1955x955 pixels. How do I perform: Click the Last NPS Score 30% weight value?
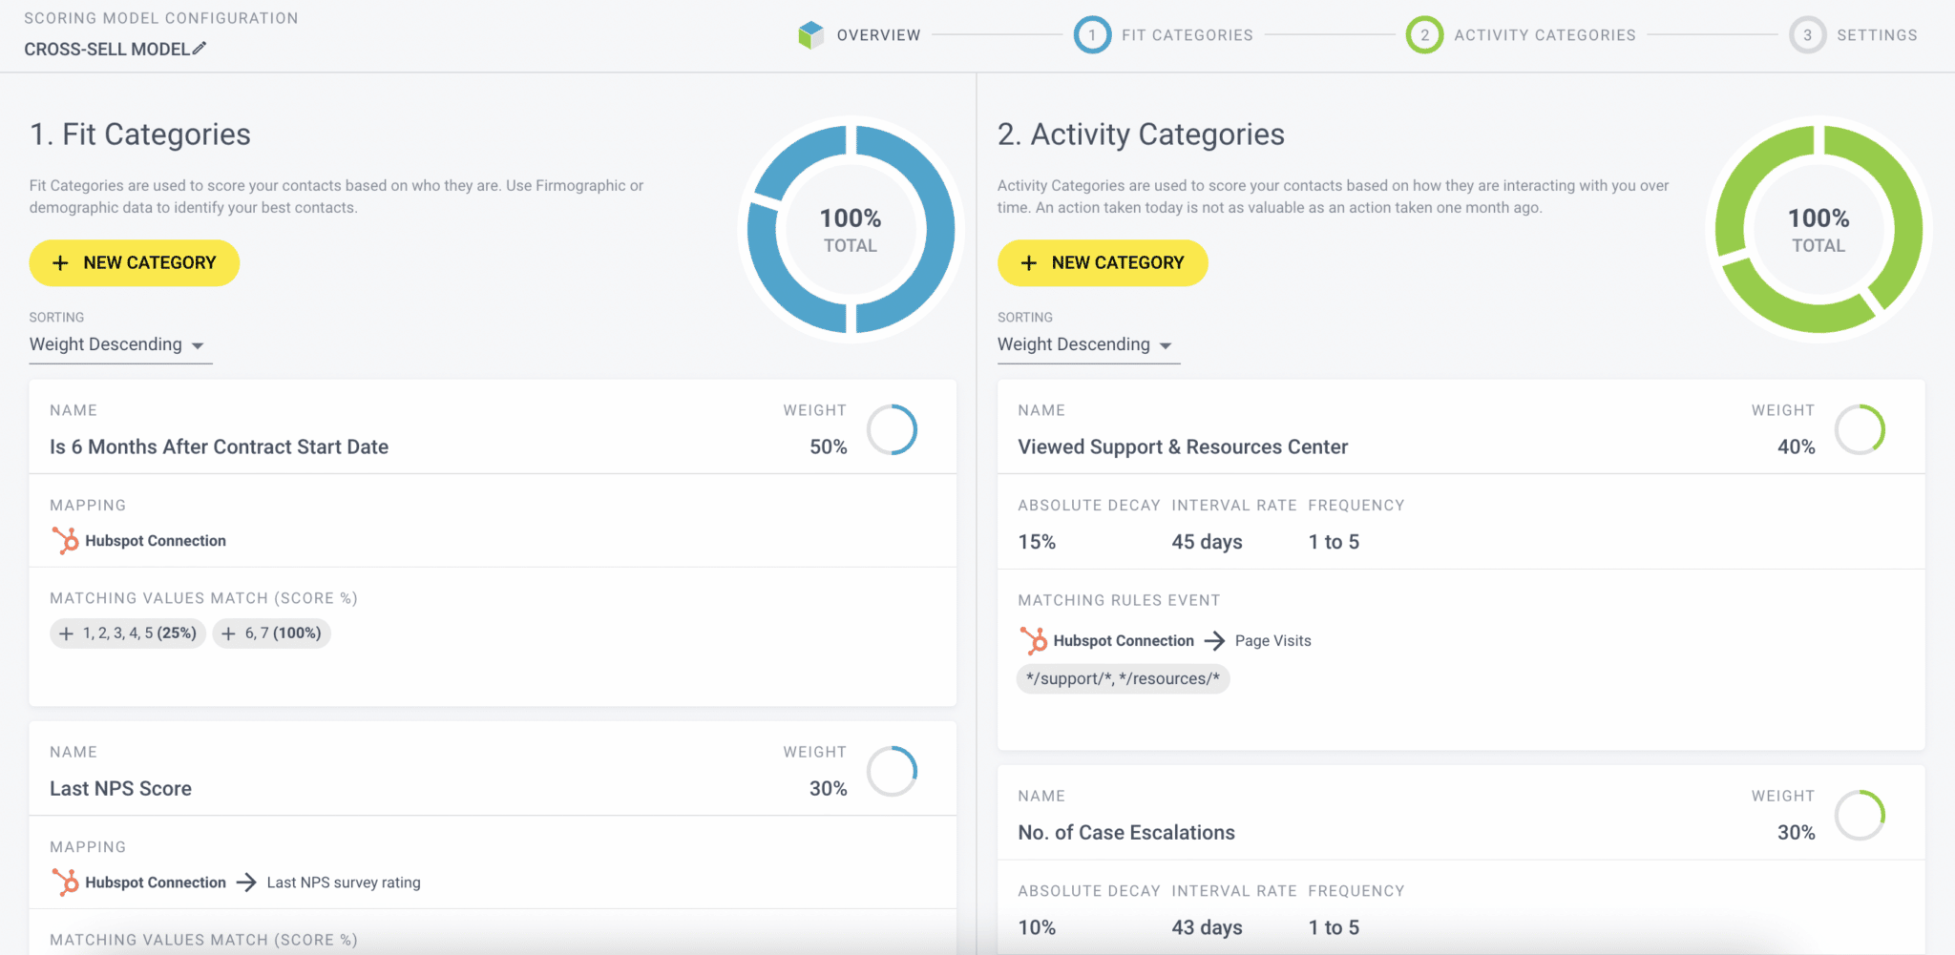(x=828, y=789)
